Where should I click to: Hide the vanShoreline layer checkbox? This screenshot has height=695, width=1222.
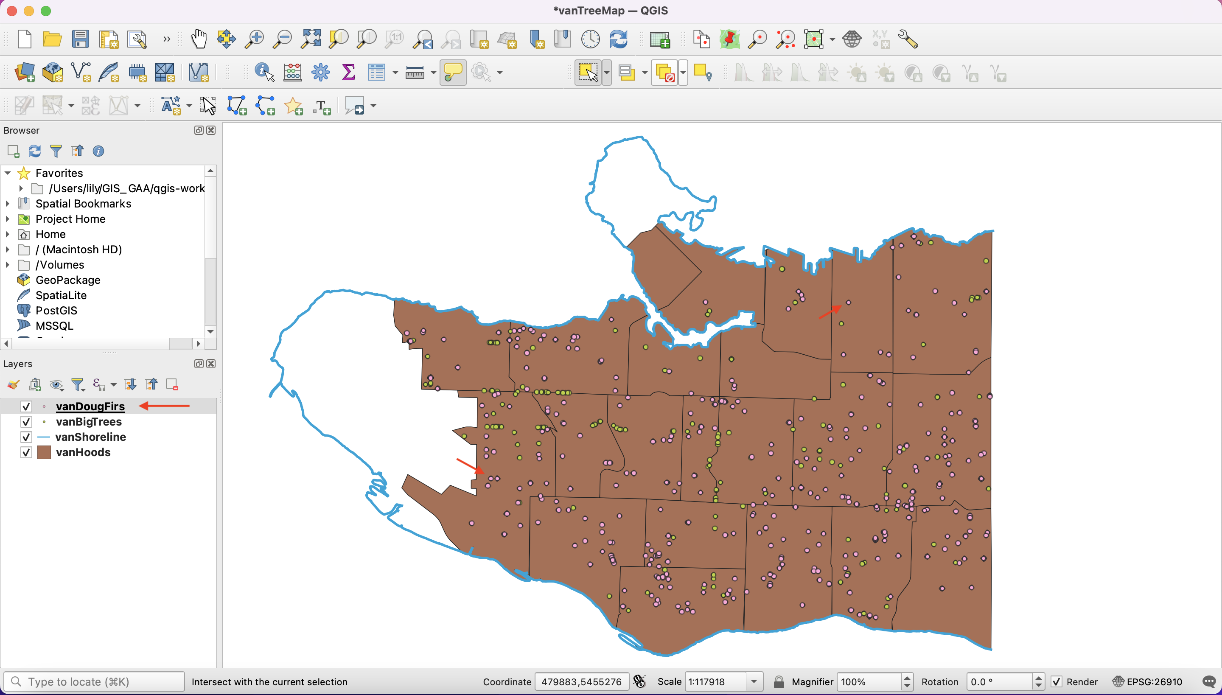[26, 437]
